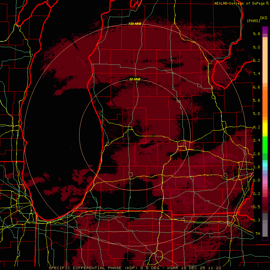The image size is (270, 270).
Task: Pick the purple band at the top of the legend
Action: click(265, 30)
